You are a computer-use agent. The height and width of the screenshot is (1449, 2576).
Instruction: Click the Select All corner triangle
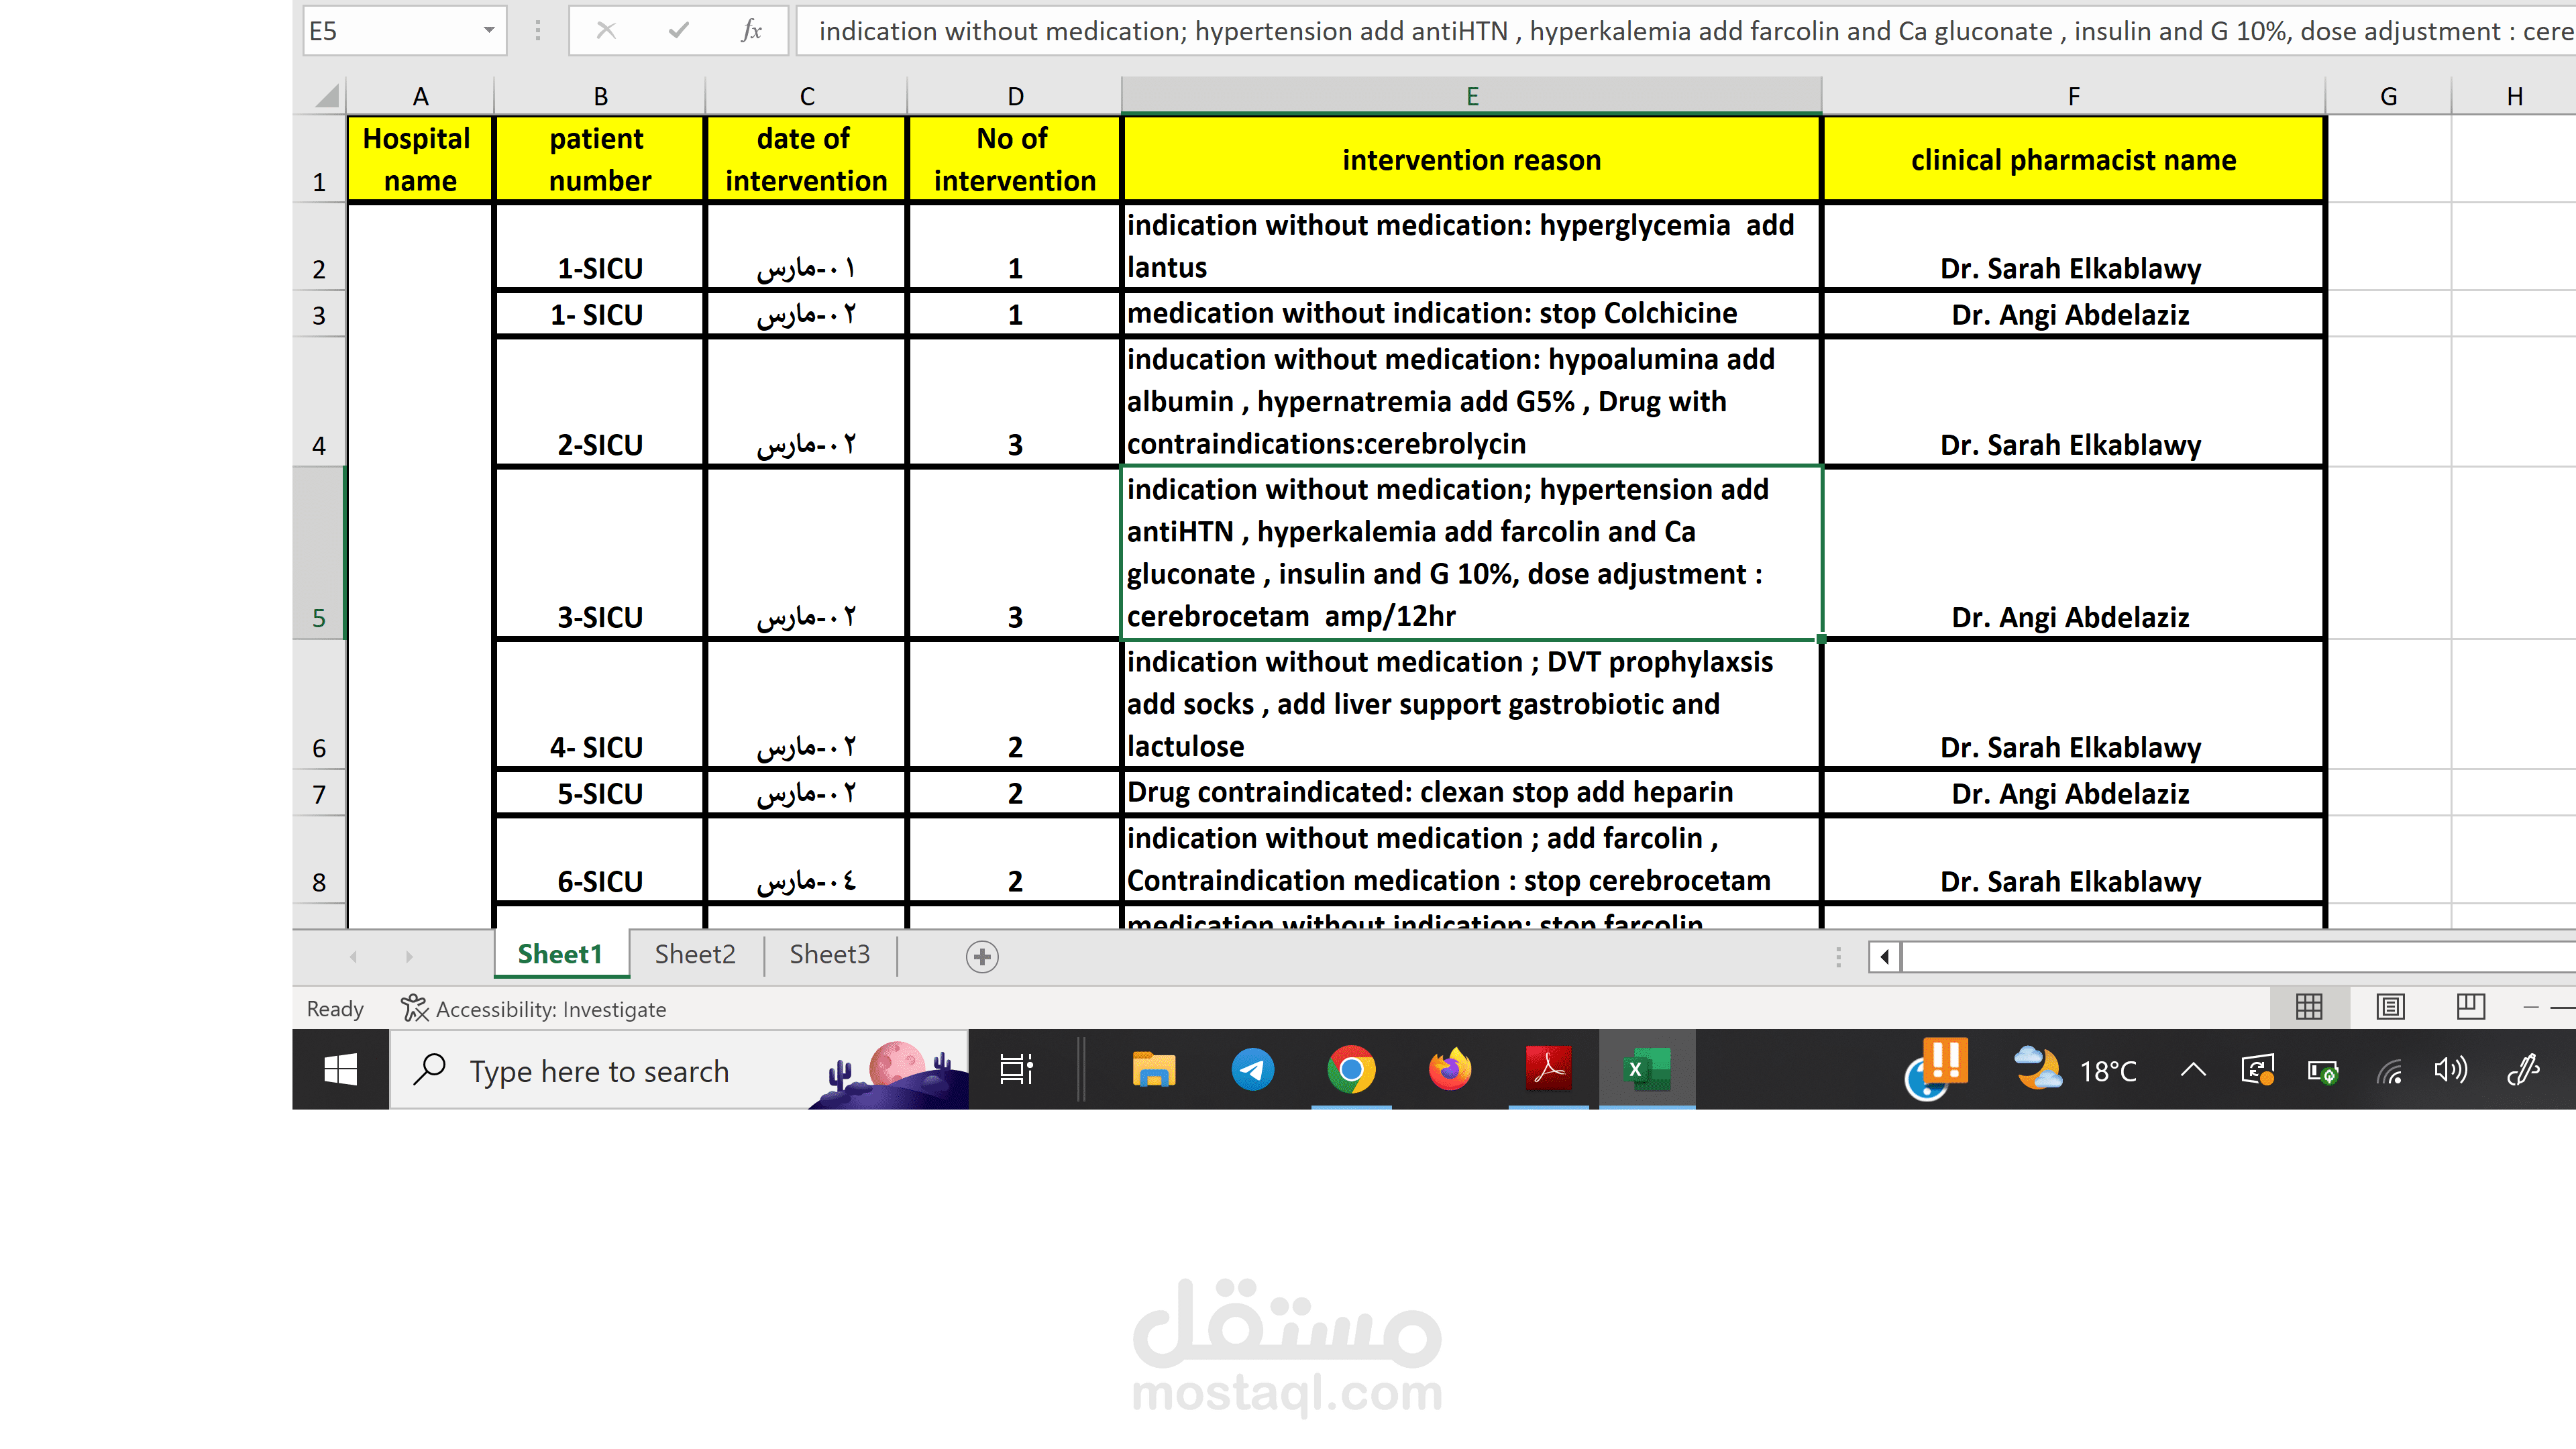[x=327, y=96]
